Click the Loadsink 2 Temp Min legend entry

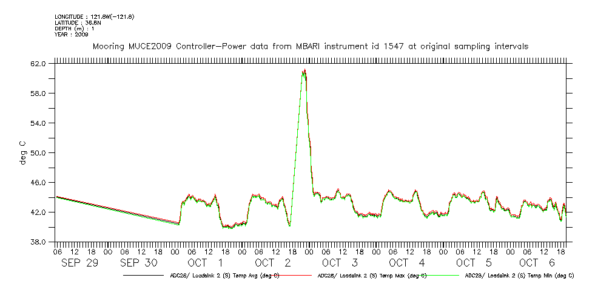(519, 276)
